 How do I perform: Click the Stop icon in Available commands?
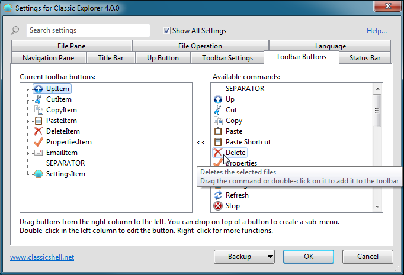218,206
